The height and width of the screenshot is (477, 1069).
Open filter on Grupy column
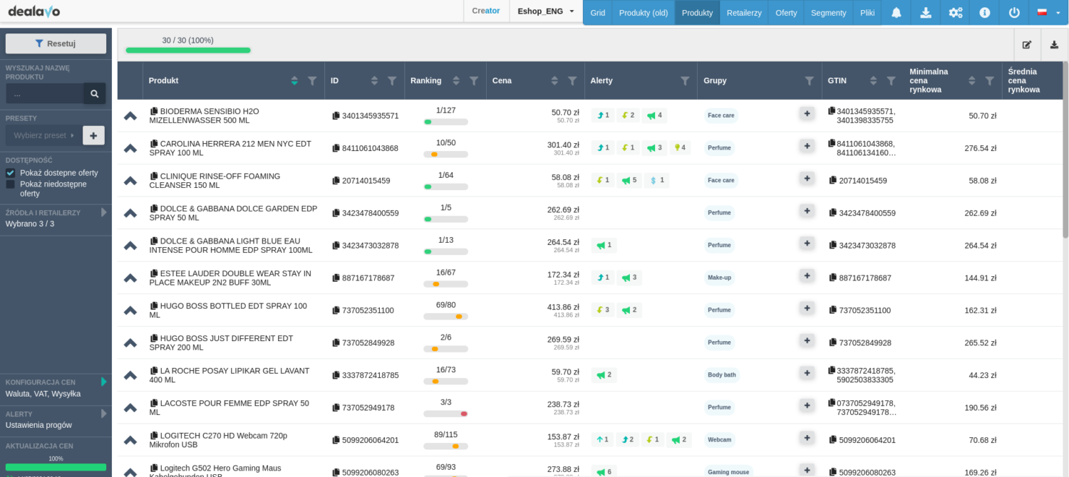809,81
